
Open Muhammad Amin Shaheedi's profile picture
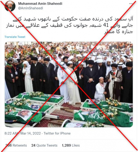[10, 6]
